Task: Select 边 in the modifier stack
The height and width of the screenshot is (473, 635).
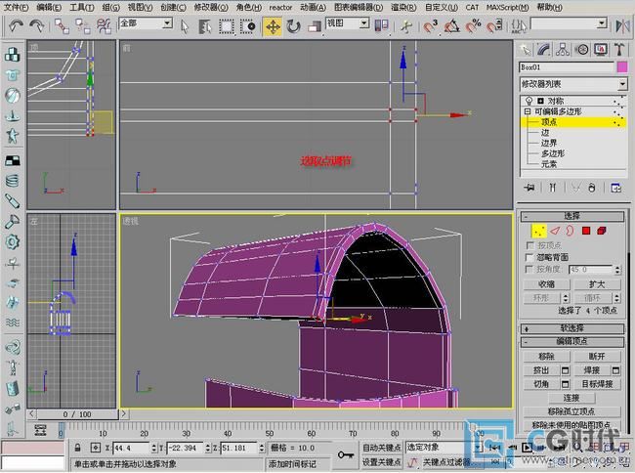Action: point(545,133)
